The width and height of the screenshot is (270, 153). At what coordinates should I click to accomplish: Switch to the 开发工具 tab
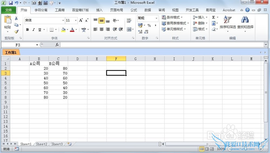click(x=192, y=10)
